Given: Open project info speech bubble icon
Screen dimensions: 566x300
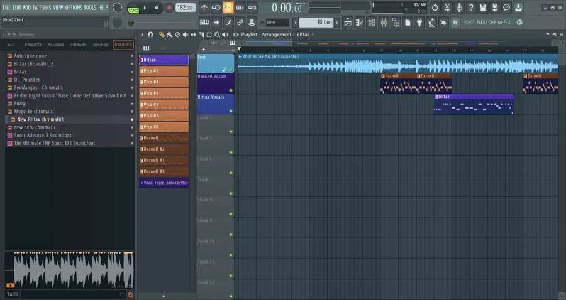Looking at the screenshot, I should 506,7.
